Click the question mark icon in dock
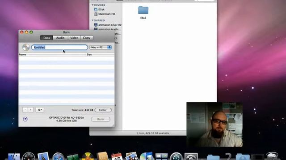The height and width of the screenshot is (160, 286). (228, 156)
